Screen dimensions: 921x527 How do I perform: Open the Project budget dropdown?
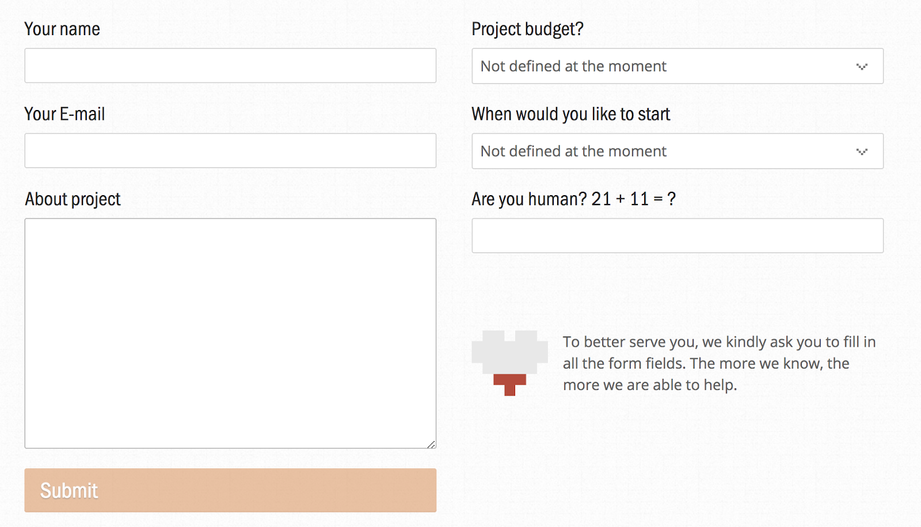(x=677, y=66)
